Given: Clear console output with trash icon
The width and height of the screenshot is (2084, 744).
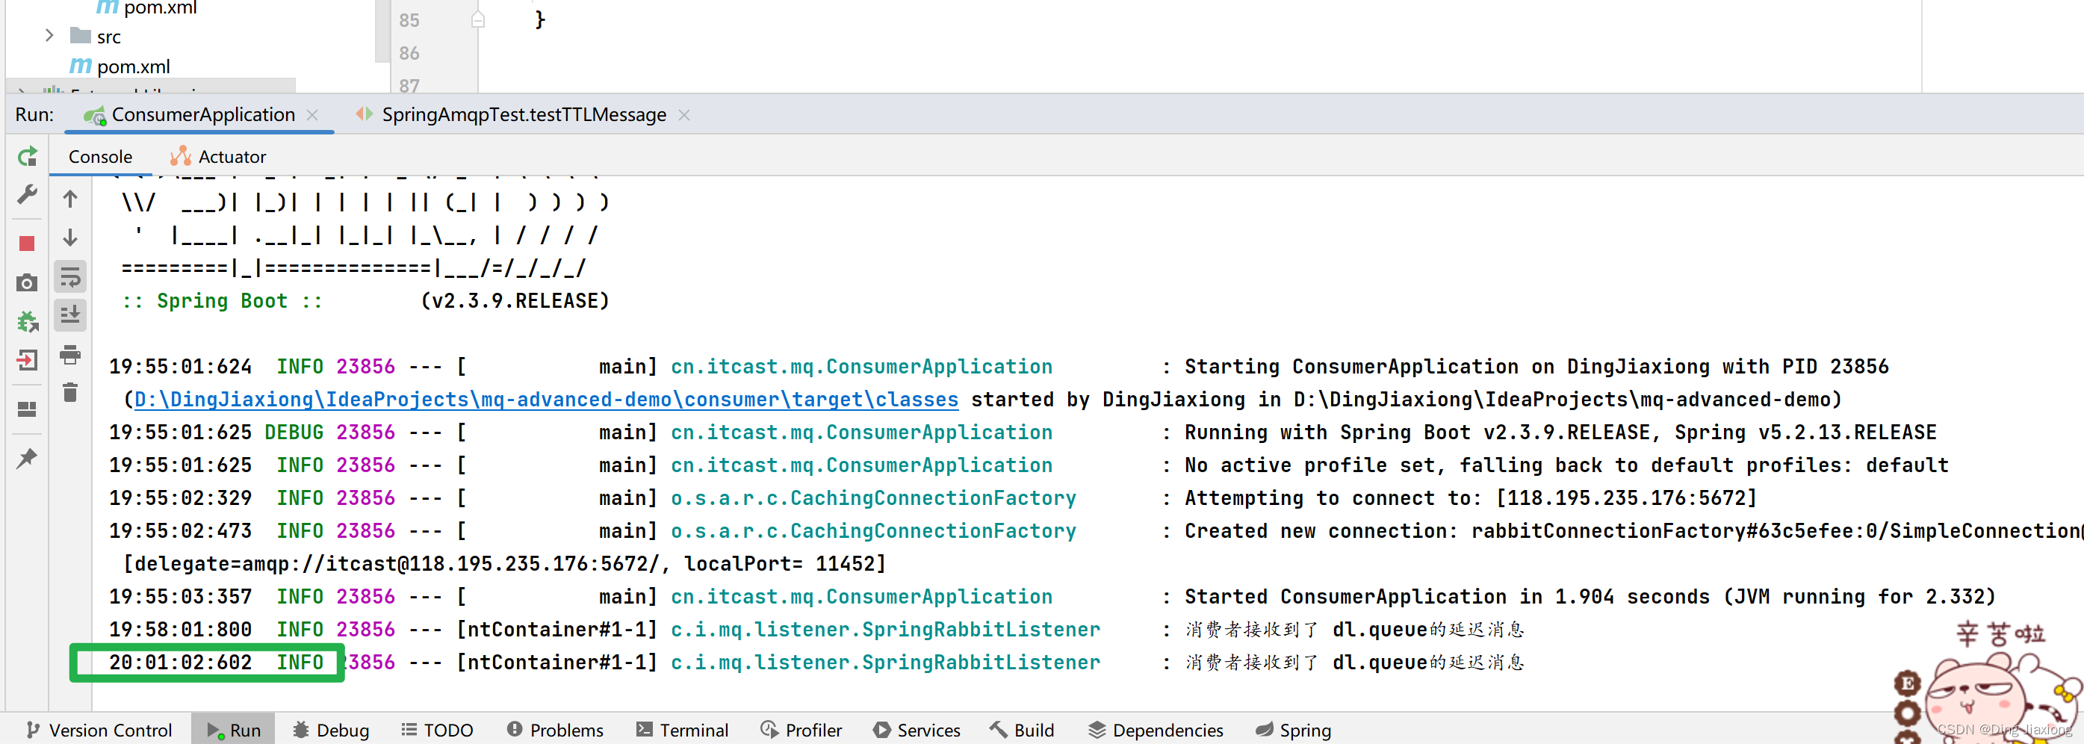Looking at the screenshot, I should coord(70,393).
